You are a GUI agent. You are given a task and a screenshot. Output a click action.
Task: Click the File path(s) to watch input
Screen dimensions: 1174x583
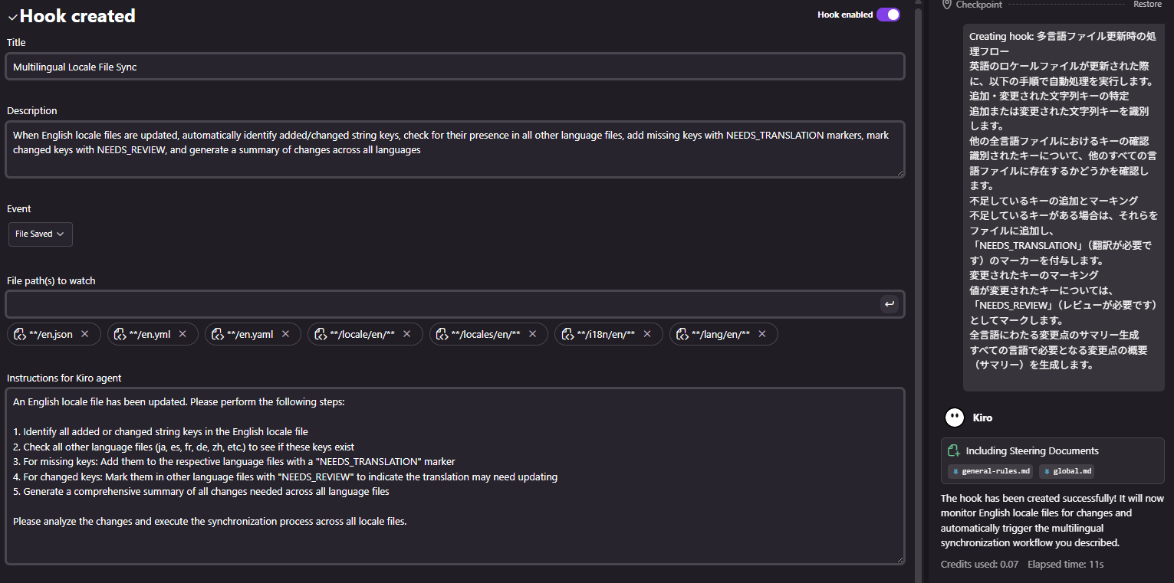pos(441,304)
